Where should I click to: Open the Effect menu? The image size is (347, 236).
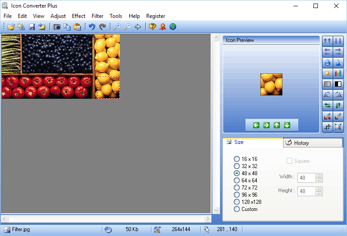[x=79, y=16]
